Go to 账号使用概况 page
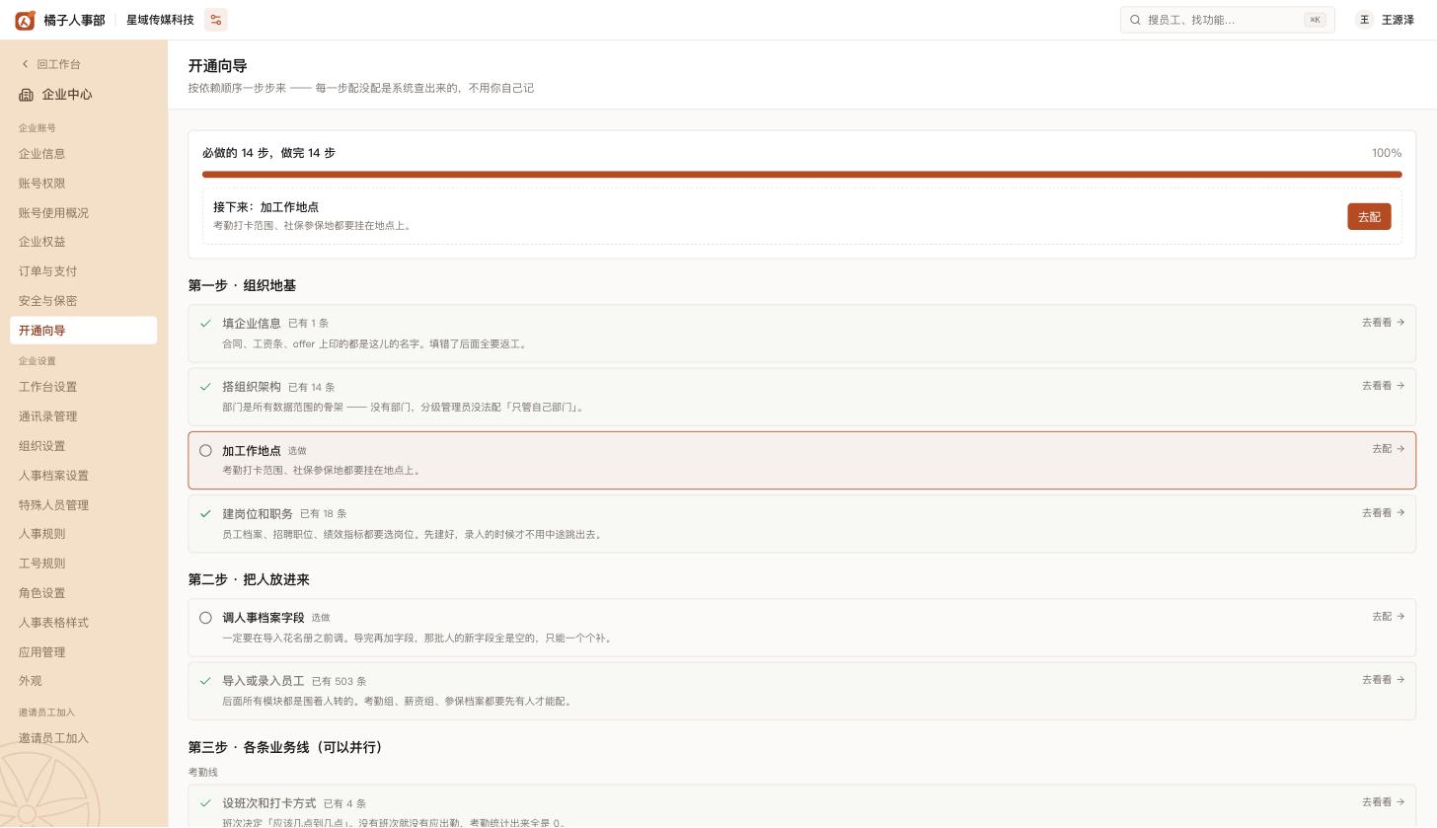The height and width of the screenshot is (828, 1437). tap(84, 213)
